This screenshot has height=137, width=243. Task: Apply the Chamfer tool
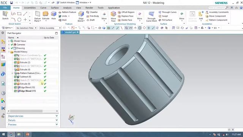[92, 12]
